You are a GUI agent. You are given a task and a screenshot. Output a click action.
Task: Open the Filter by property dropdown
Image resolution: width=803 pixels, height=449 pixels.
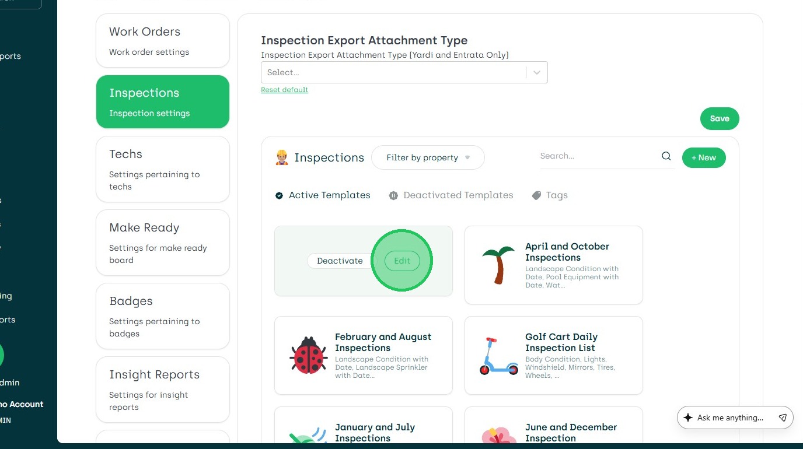click(x=428, y=157)
